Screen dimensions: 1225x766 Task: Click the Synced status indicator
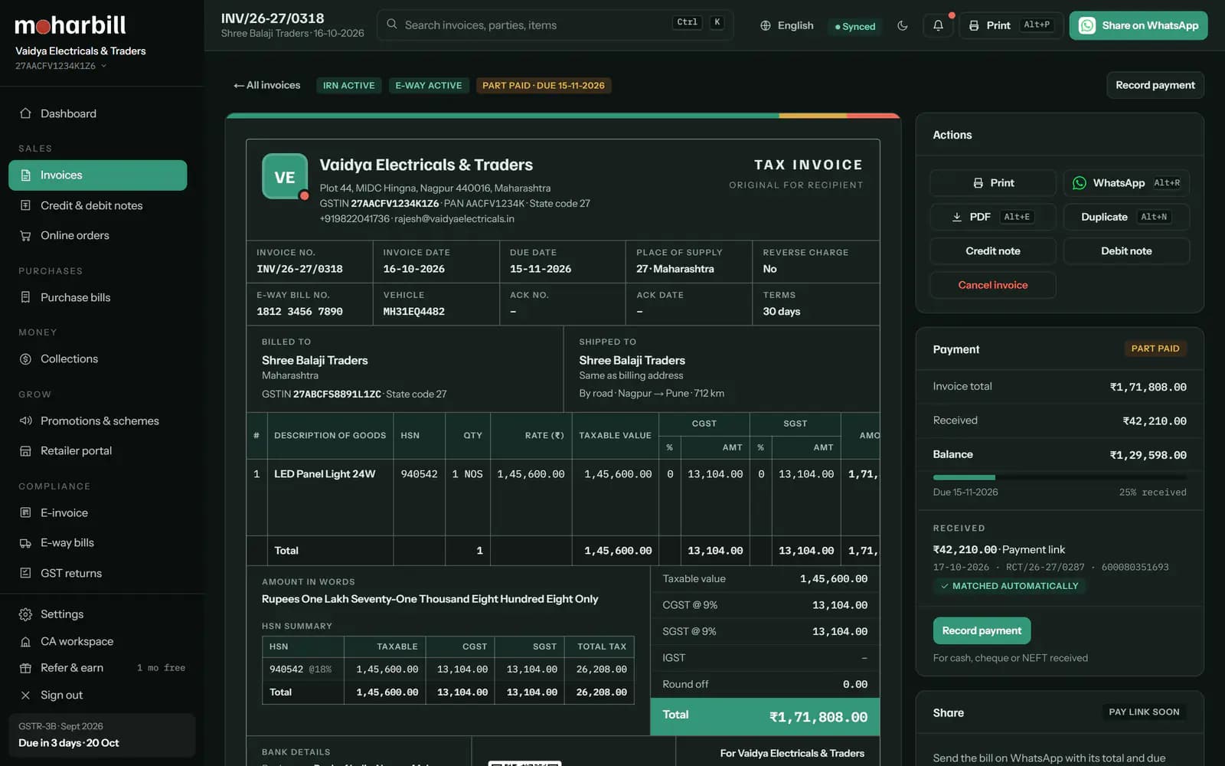[855, 26]
